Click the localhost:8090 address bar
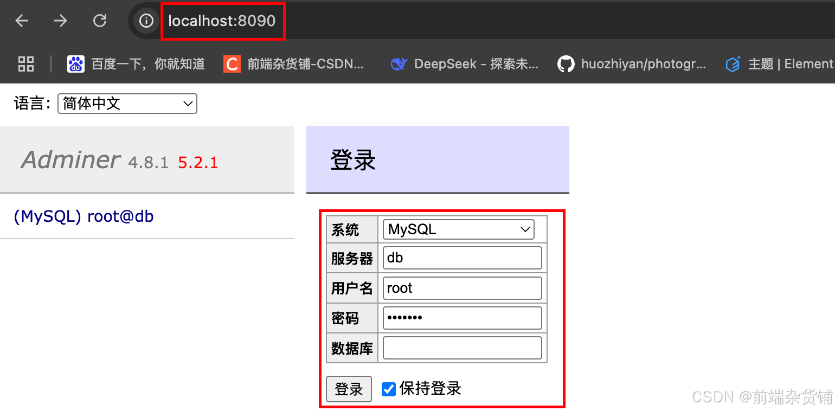Image resolution: width=835 pixels, height=411 pixels. coord(222,21)
